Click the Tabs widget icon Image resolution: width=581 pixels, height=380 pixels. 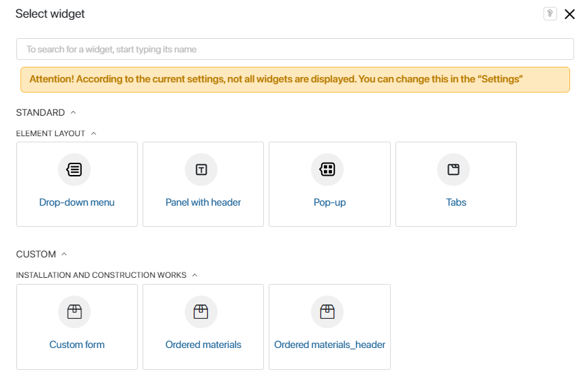(x=453, y=170)
